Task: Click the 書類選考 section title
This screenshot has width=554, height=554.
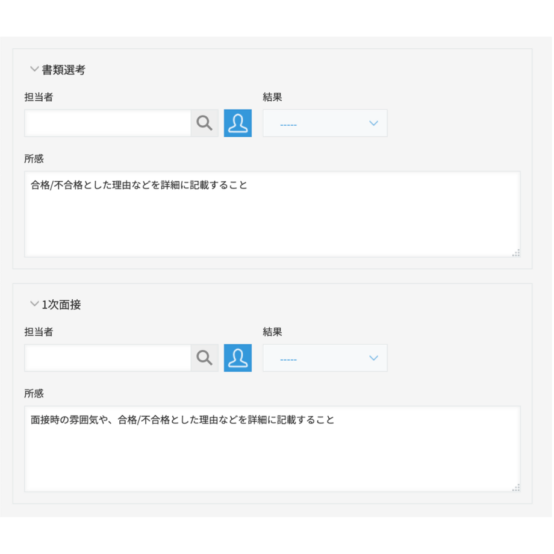Action: [64, 70]
